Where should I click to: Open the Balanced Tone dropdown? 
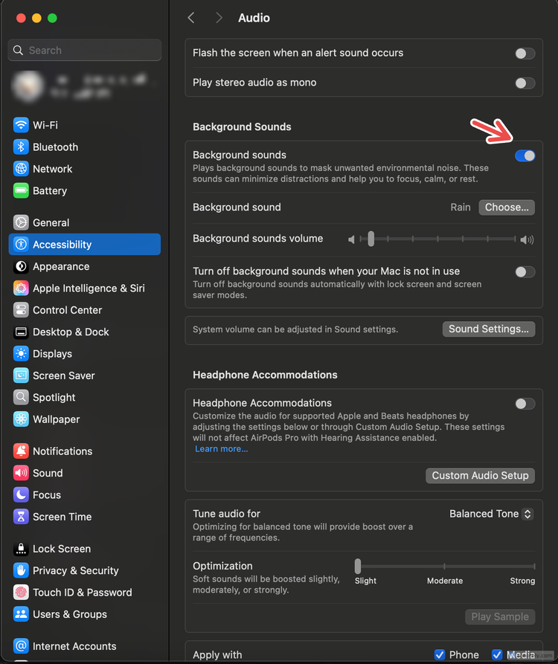(x=492, y=514)
